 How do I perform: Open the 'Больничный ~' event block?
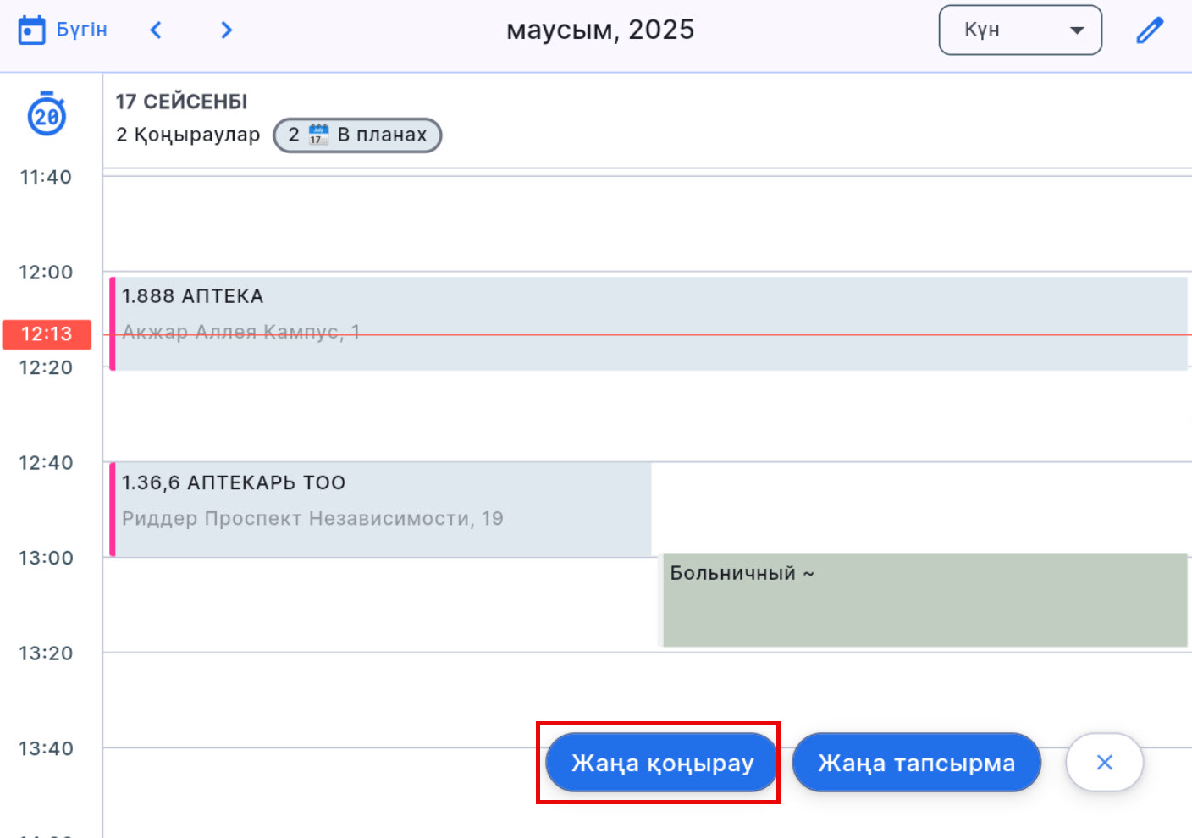(x=924, y=600)
